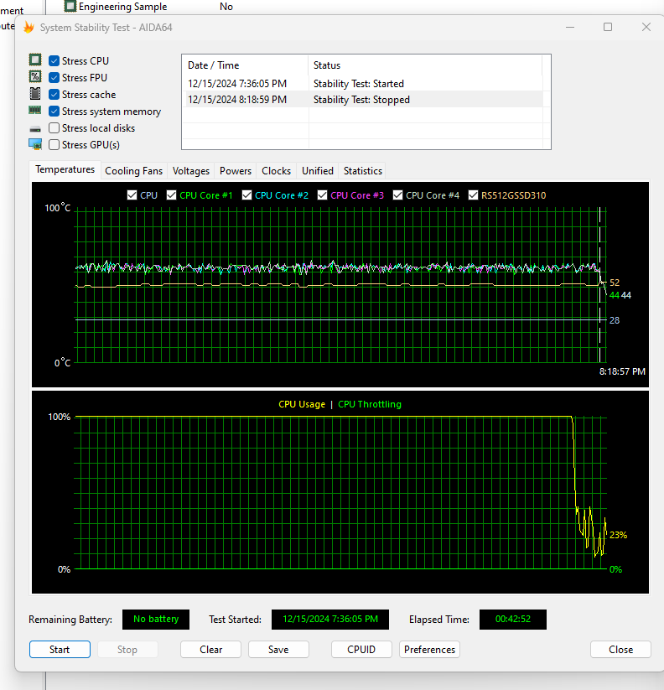Image resolution: width=664 pixels, height=690 pixels.
Task: Click the 8:18:57 PM graph time label
Action: [x=622, y=371]
